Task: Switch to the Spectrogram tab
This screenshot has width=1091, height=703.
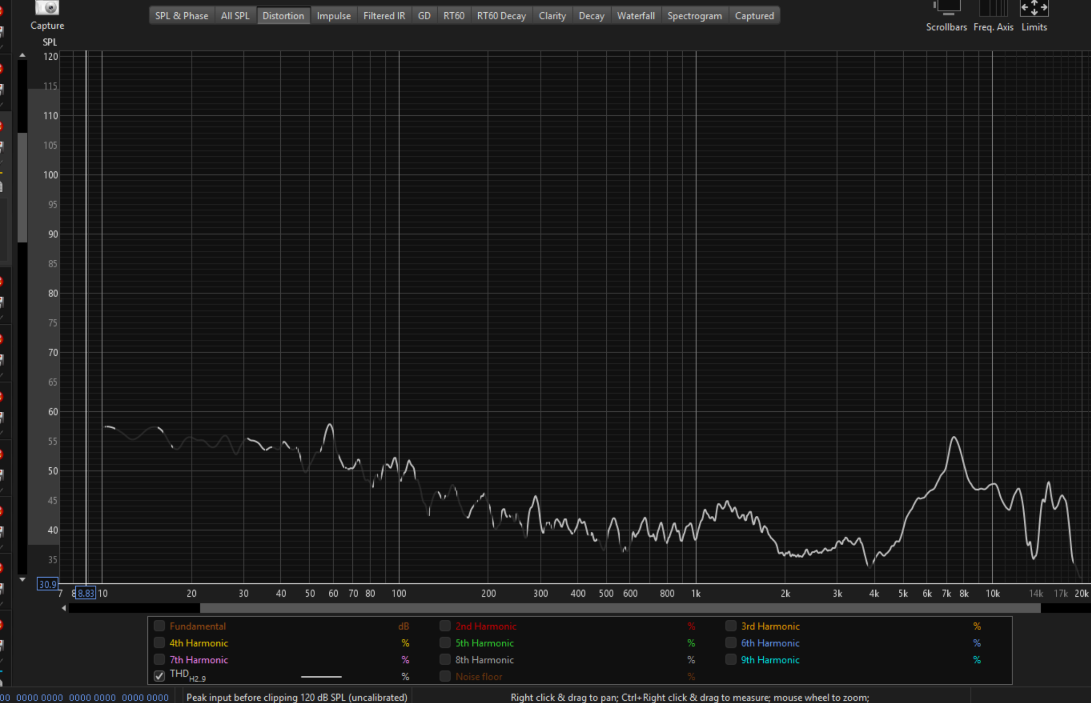Action: coord(694,15)
